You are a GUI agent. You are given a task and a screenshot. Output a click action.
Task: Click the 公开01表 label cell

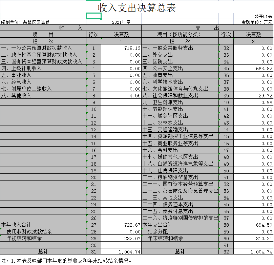[263, 16]
